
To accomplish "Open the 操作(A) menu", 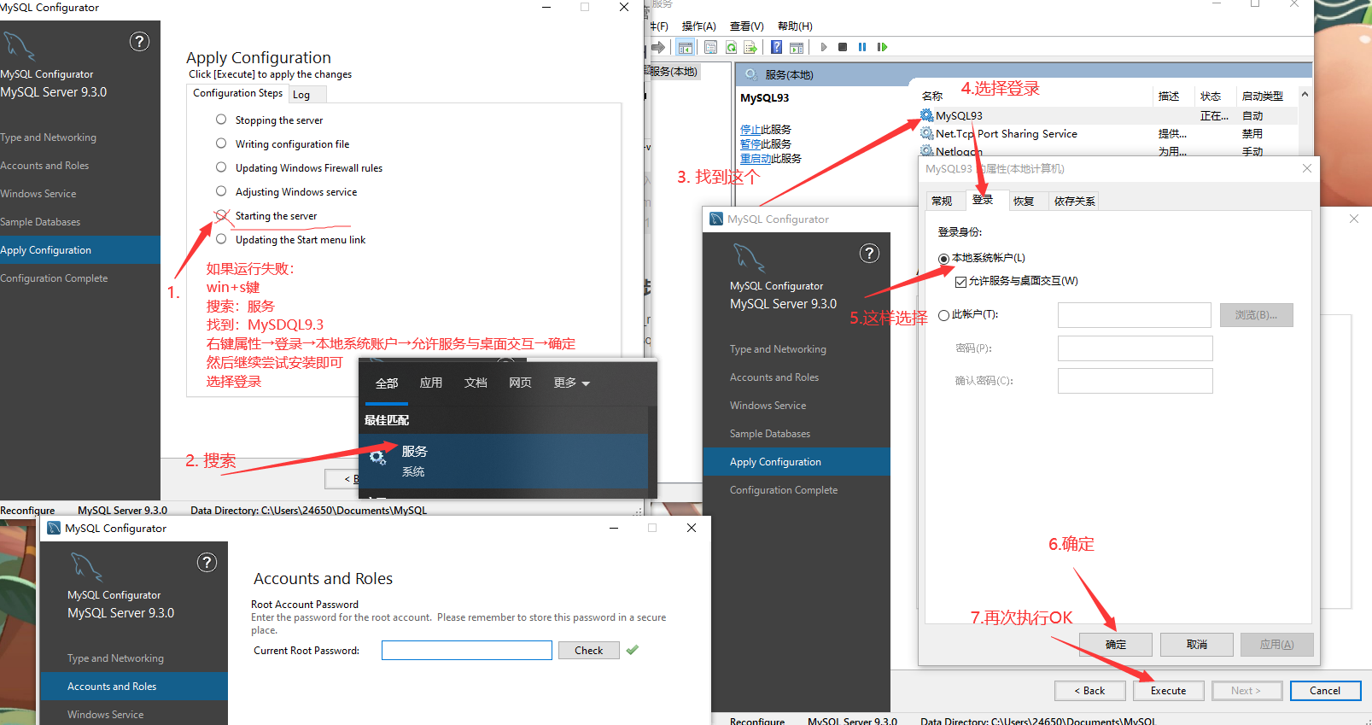I will click(x=698, y=26).
